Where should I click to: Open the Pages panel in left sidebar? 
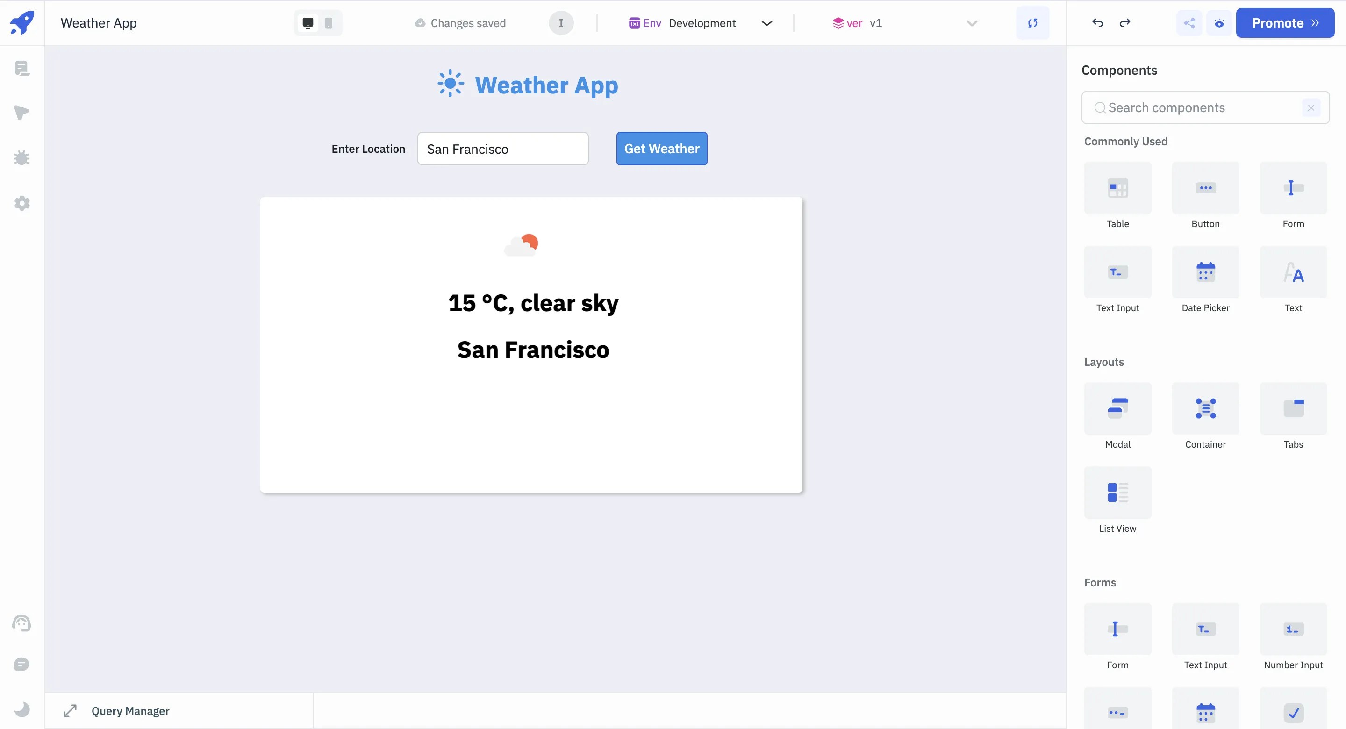point(21,68)
